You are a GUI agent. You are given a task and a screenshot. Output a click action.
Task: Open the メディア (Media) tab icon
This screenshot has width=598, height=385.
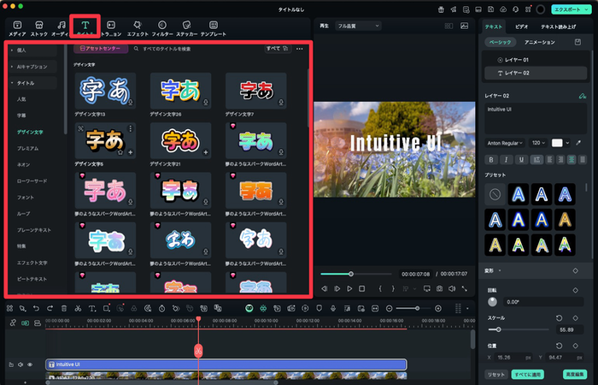pyautogui.click(x=17, y=25)
